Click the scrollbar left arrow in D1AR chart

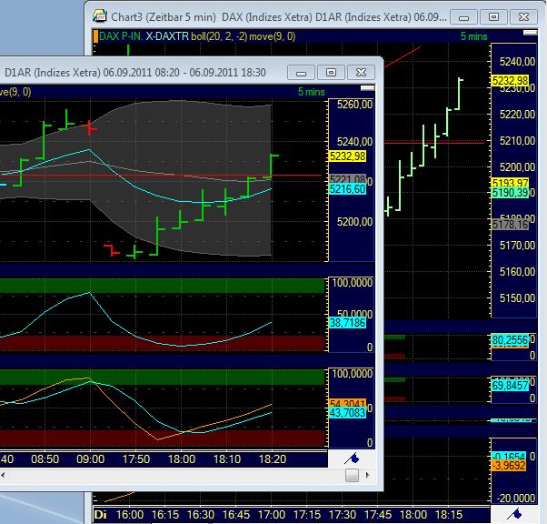pos(3,475)
